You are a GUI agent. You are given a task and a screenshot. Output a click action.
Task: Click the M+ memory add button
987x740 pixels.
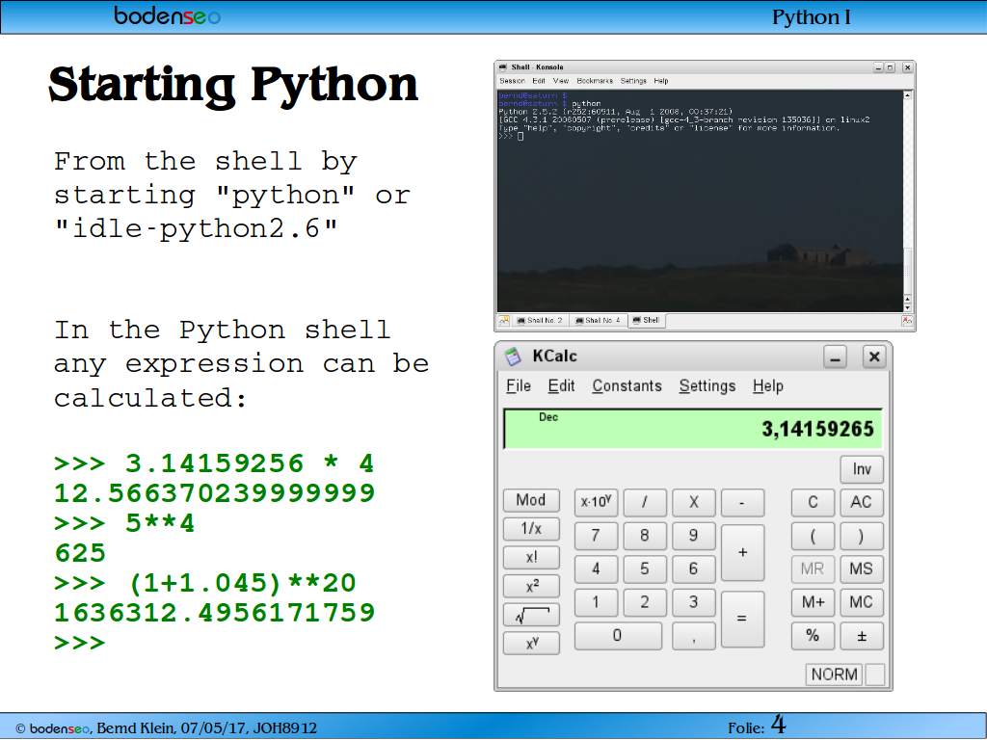[x=813, y=603]
